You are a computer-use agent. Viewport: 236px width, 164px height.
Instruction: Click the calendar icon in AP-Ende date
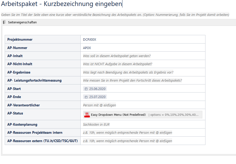(x=86, y=97)
